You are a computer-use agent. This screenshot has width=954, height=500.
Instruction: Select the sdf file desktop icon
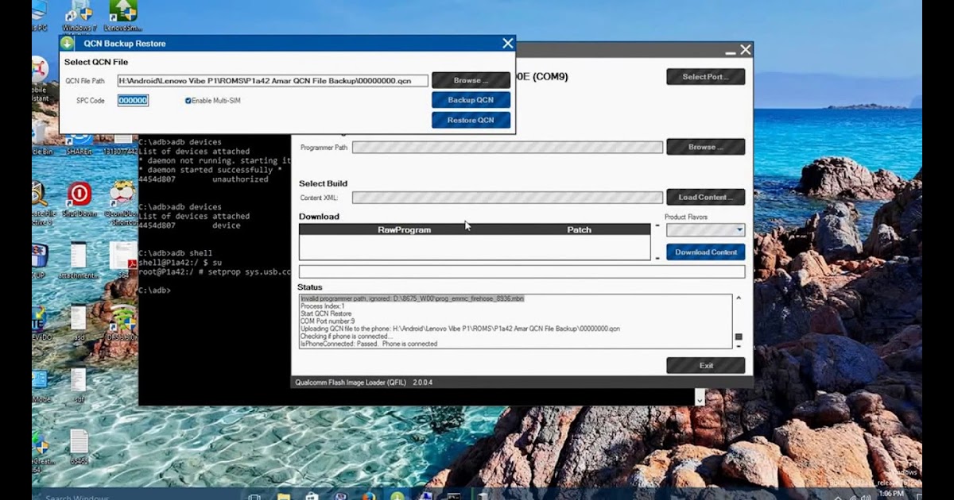pos(79,385)
